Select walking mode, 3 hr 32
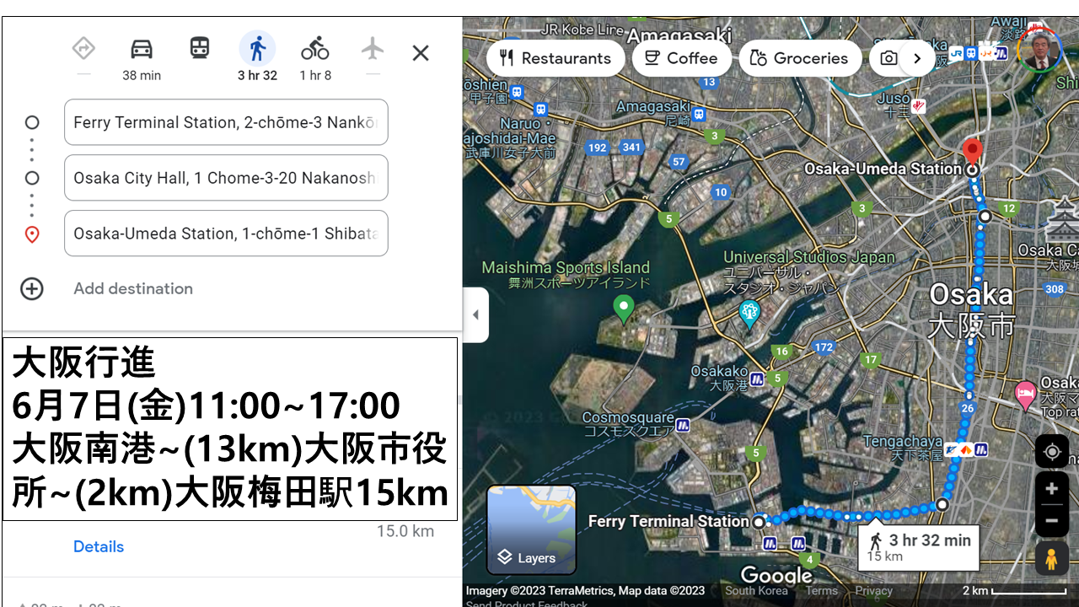1079x607 pixels. click(257, 58)
